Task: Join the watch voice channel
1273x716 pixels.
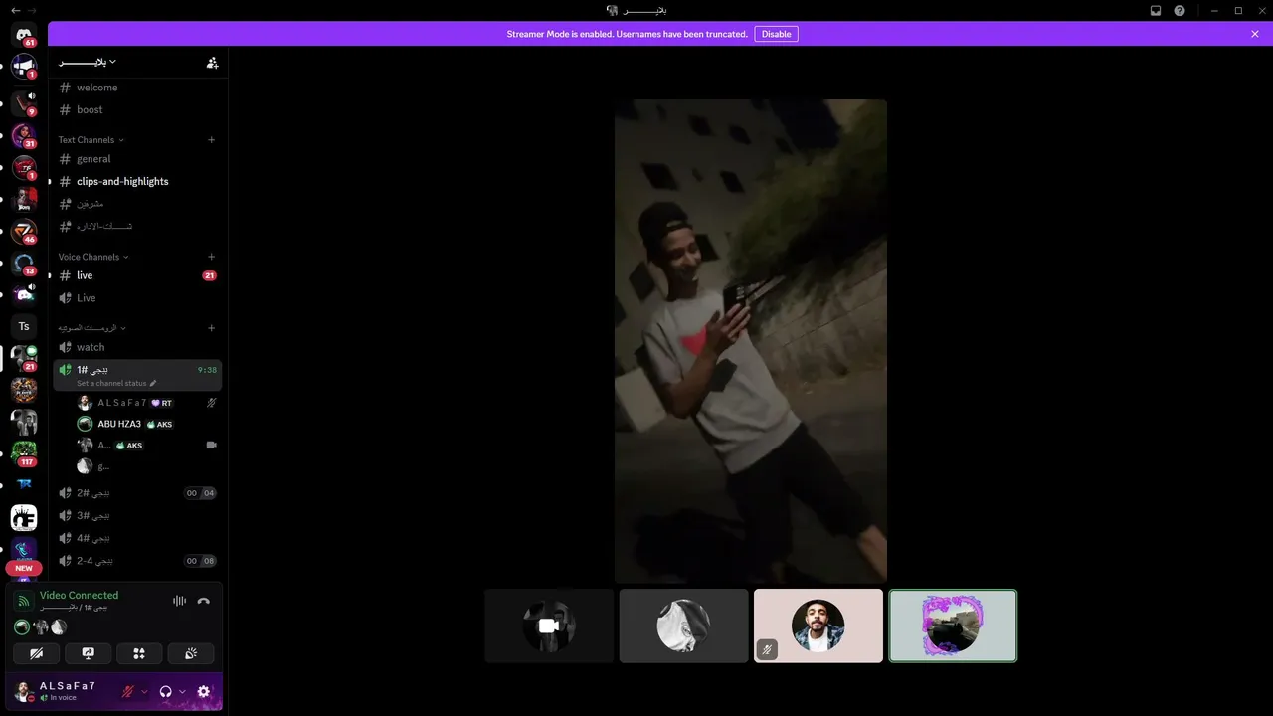Action: tap(137, 347)
